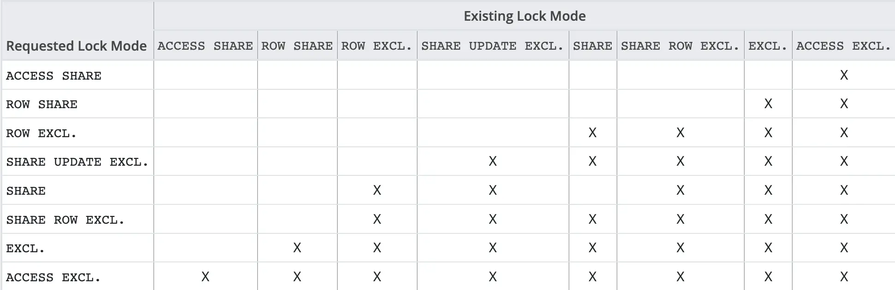Click the ROW SHARE row label

coord(42,104)
